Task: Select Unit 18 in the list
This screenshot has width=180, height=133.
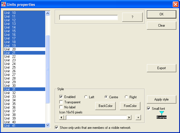Action: pos(24,42)
